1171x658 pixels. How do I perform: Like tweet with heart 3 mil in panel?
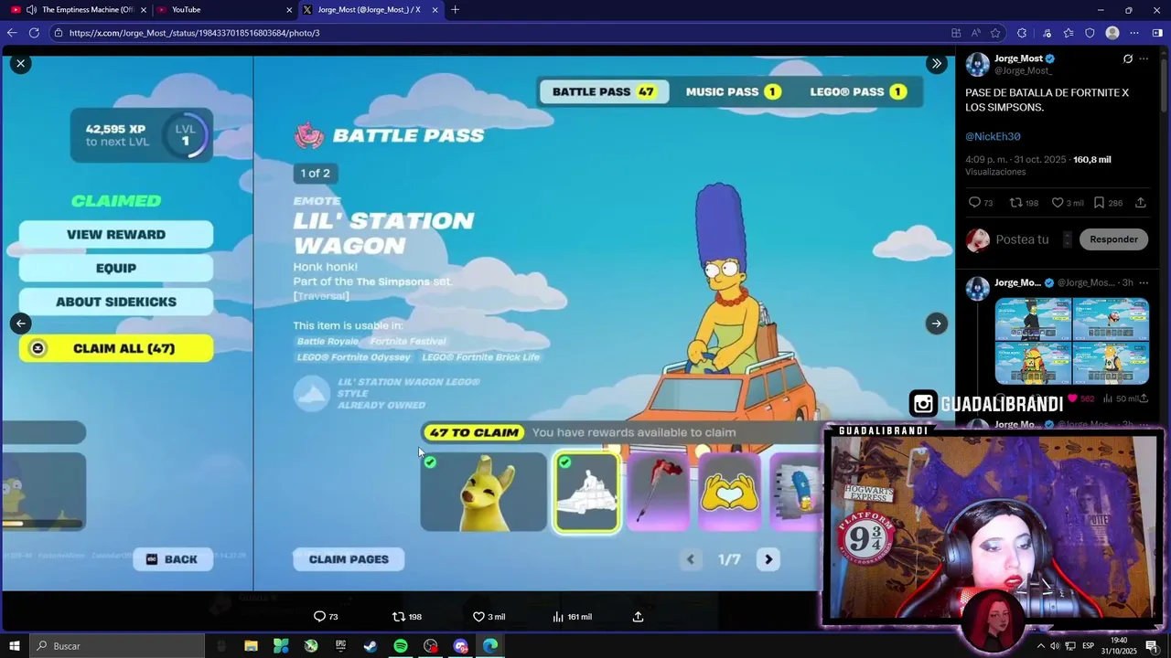(x=1058, y=203)
